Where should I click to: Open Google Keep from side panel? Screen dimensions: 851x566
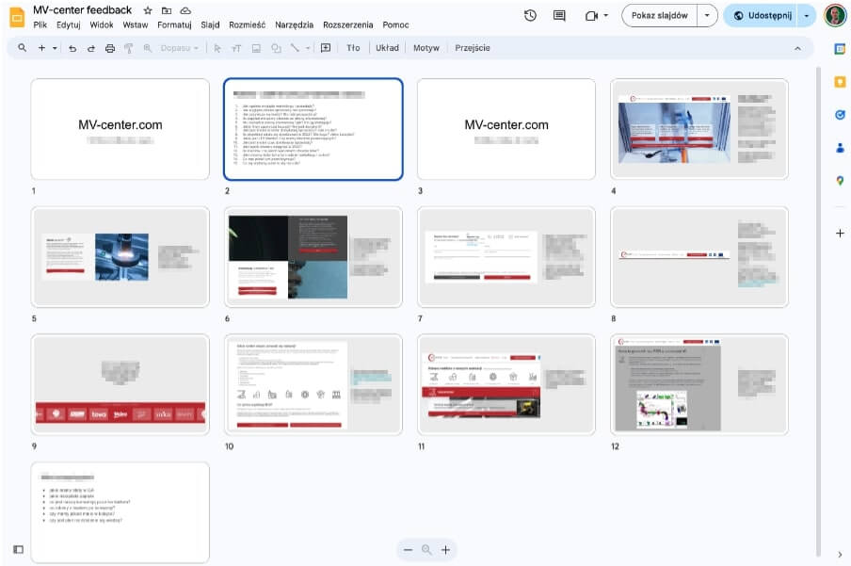pyautogui.click(x=840, y=82)
